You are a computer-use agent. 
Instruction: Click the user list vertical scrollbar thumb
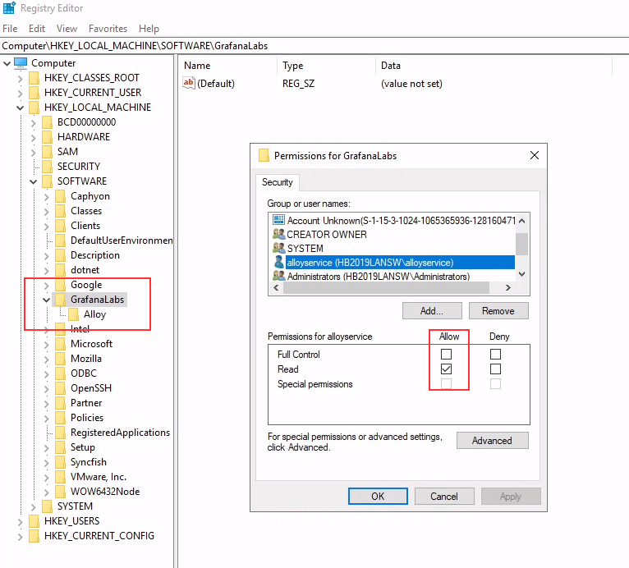pyautogui.click(x=522, y=244)
